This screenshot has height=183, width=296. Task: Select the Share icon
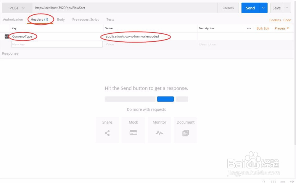pos(107,132)
